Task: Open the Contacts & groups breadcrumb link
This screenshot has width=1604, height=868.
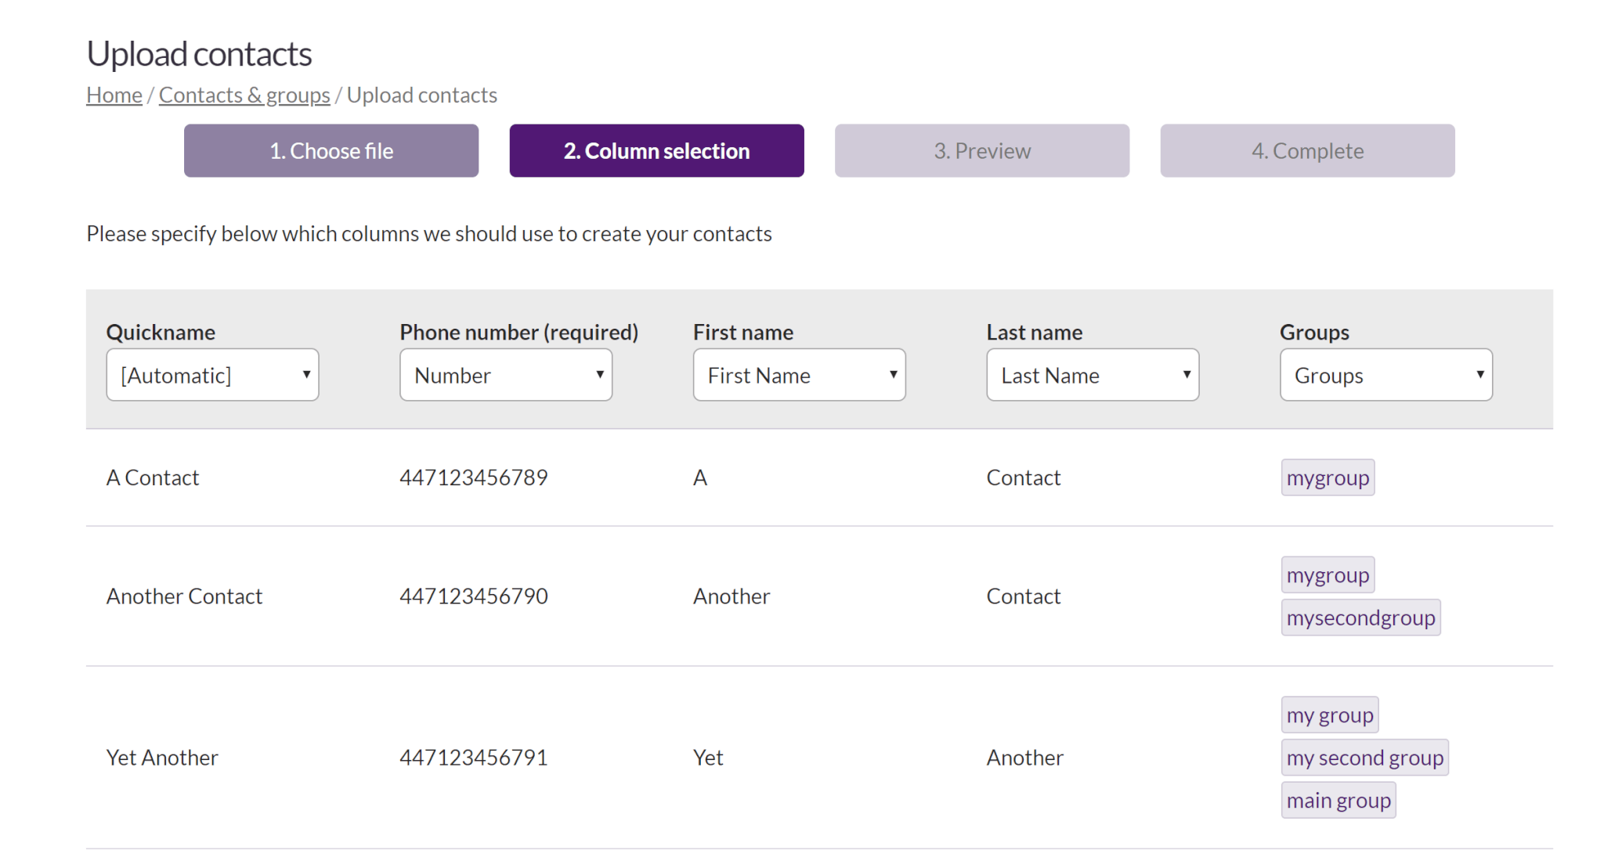Action: pyautogui.click(x=244, y=94)
